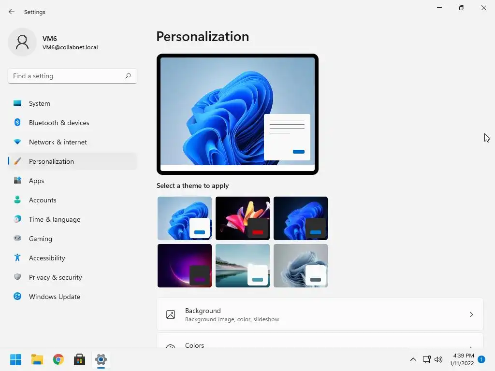Open File Explorer from taskbar

click(37, 359)
